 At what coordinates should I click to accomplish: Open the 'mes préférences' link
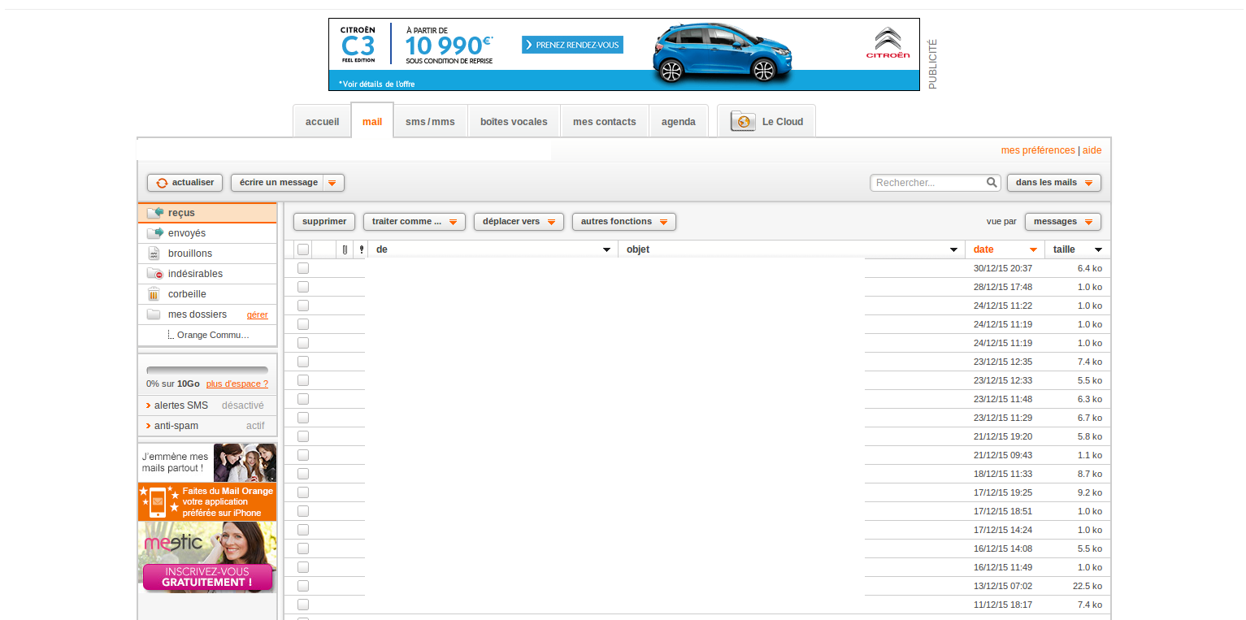[x=1037, y=150]
